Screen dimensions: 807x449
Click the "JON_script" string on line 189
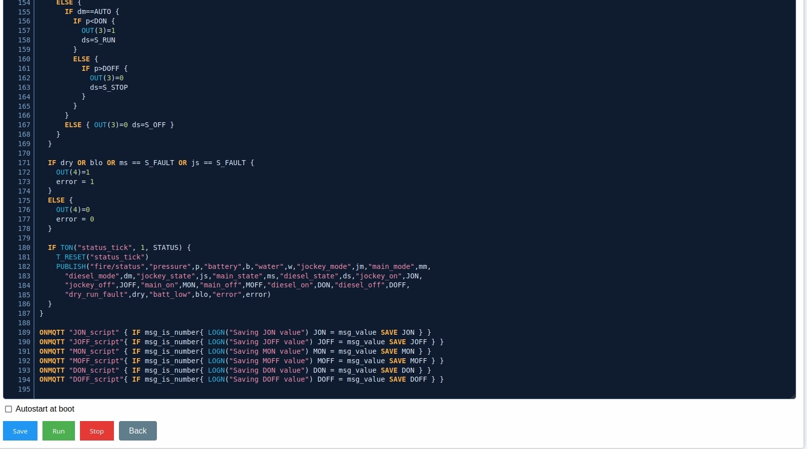click(x=94, y=332)
